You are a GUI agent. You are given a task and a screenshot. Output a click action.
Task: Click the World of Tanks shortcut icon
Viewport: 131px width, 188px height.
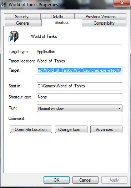(14, 36)
